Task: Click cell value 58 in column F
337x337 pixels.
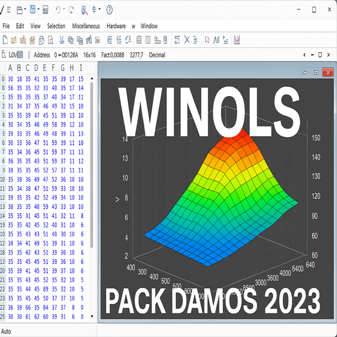Action: tap(54, 125)
